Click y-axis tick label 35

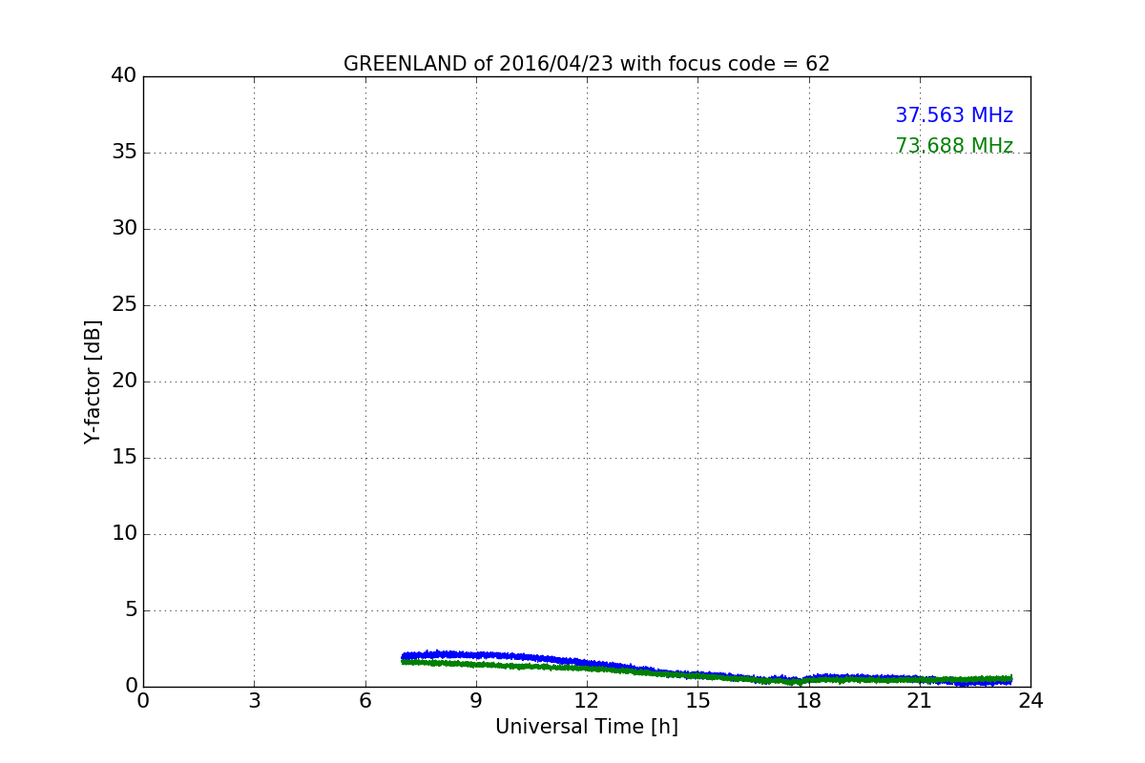pyautogui.click(x=124, y=153)
